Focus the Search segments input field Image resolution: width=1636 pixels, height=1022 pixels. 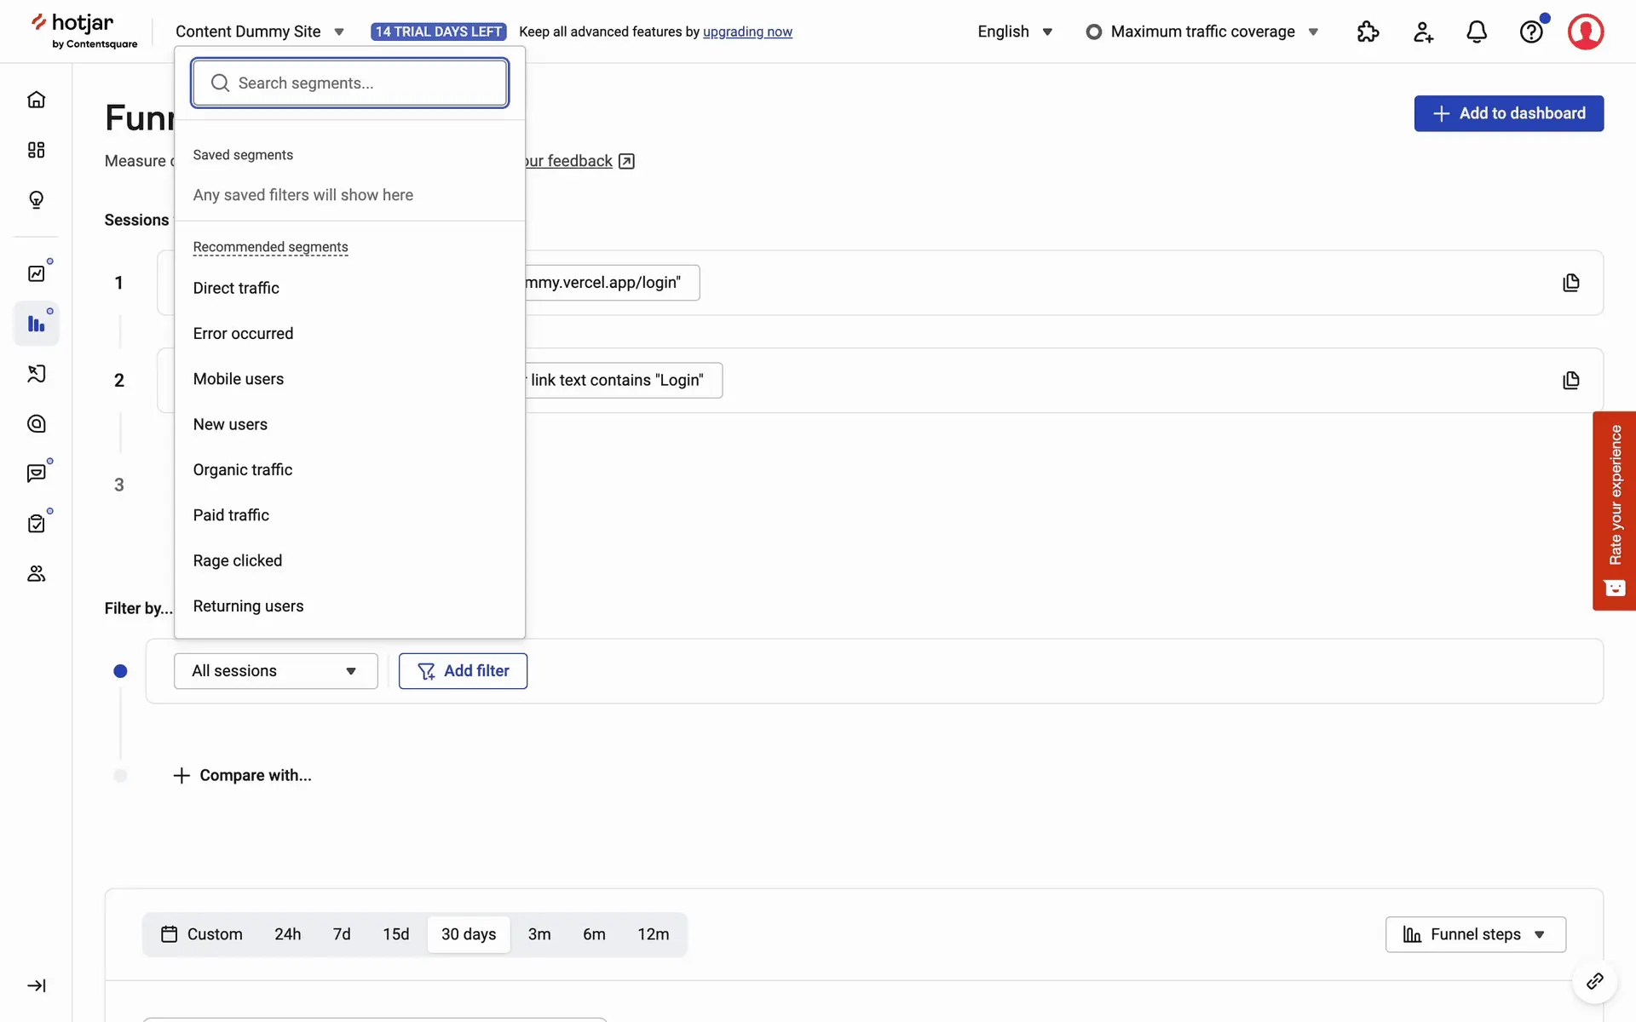(350, 83)
